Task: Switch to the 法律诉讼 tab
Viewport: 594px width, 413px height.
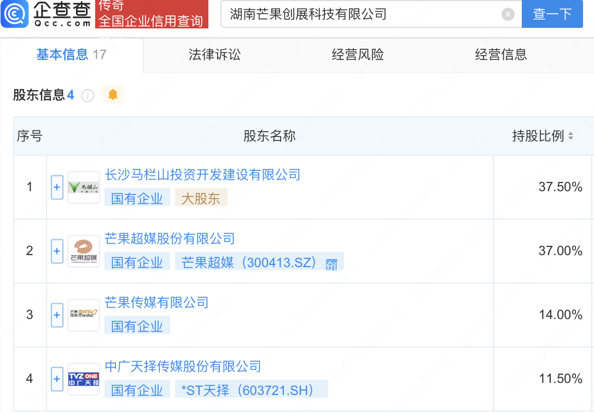Action: click(215, 55)
